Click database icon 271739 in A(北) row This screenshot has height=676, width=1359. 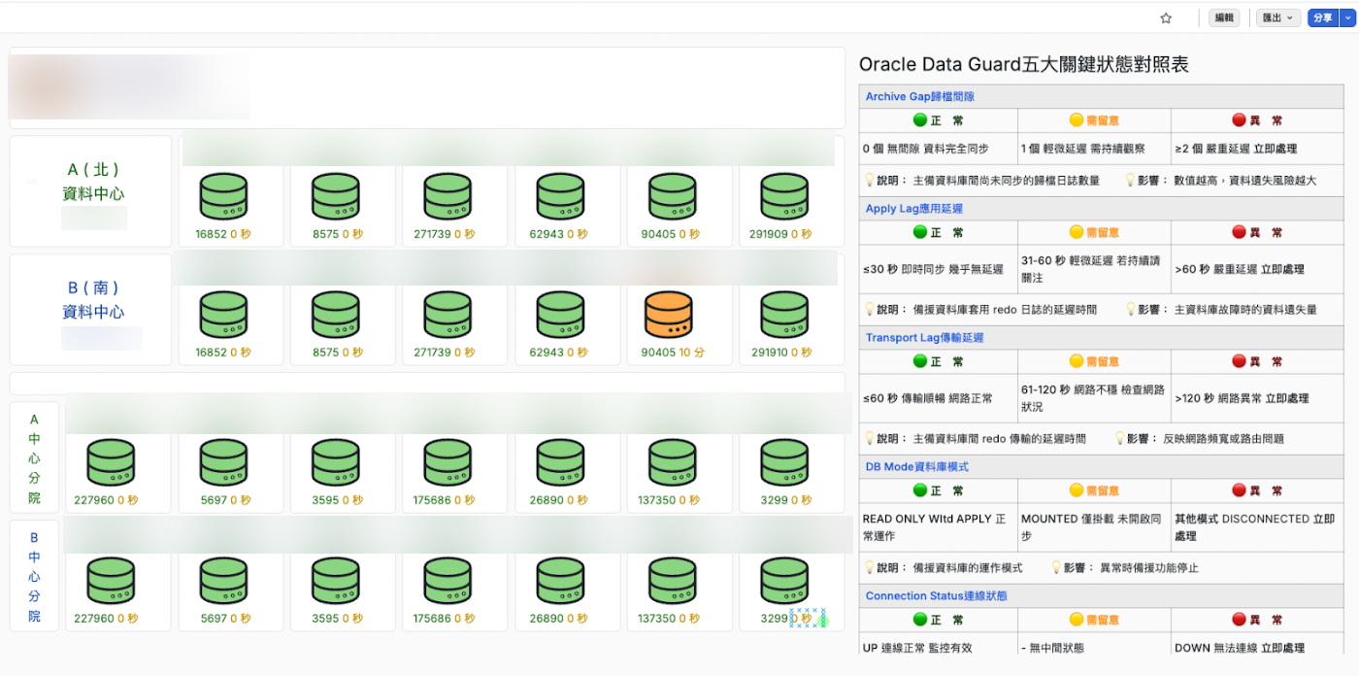click(x=447, y=196)
